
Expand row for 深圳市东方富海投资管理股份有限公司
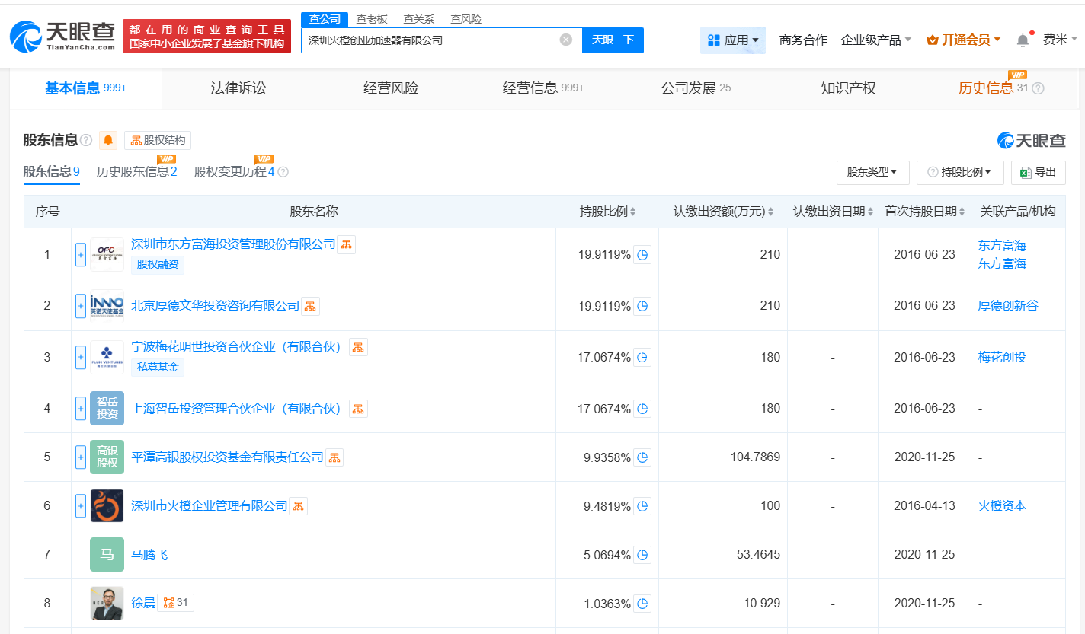click(81, 255)
